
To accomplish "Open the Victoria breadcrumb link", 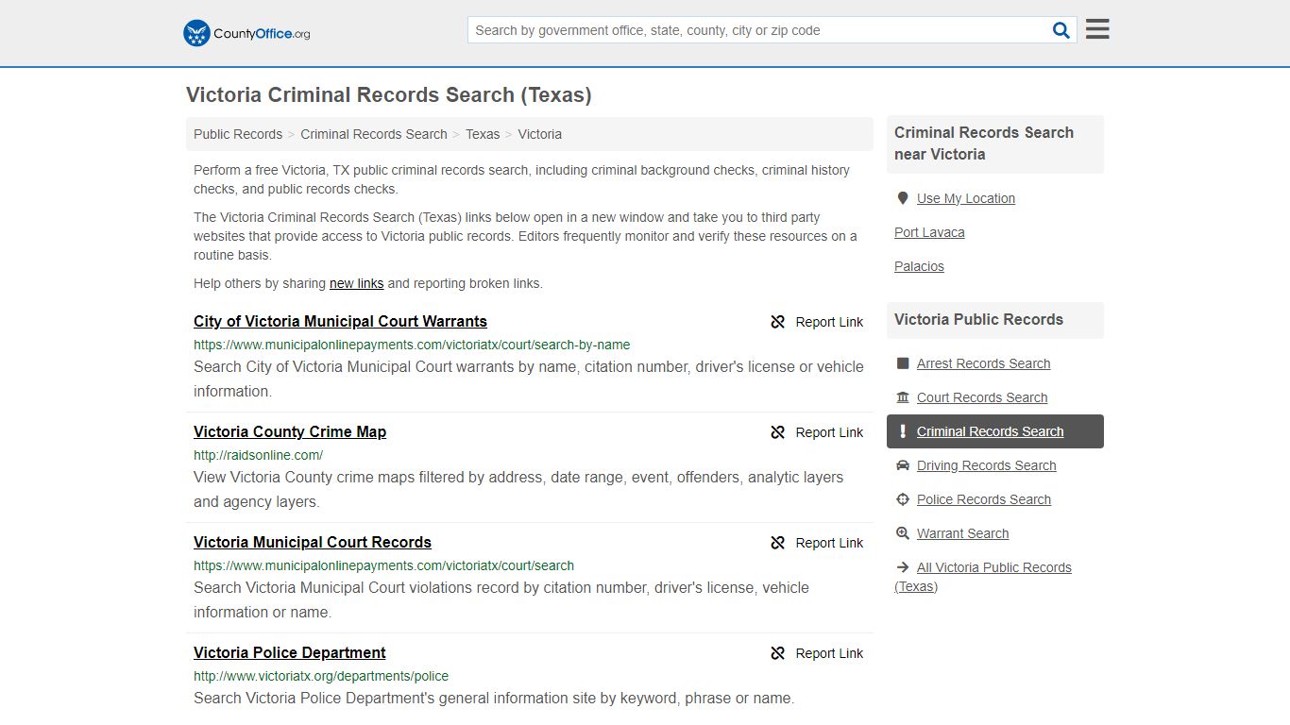I will point(540,134).
